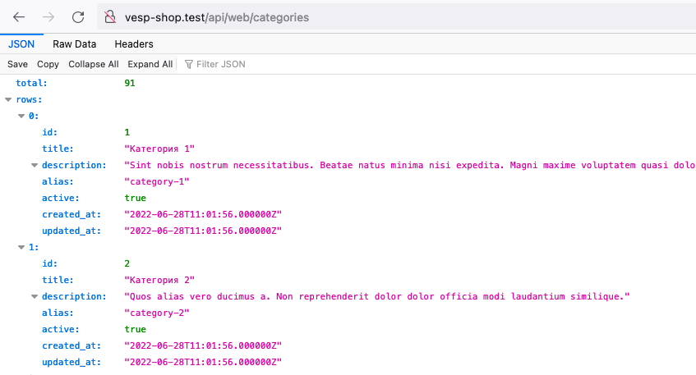Toggle description expander in row 0

pyautogui.click(x=35, y=165)
